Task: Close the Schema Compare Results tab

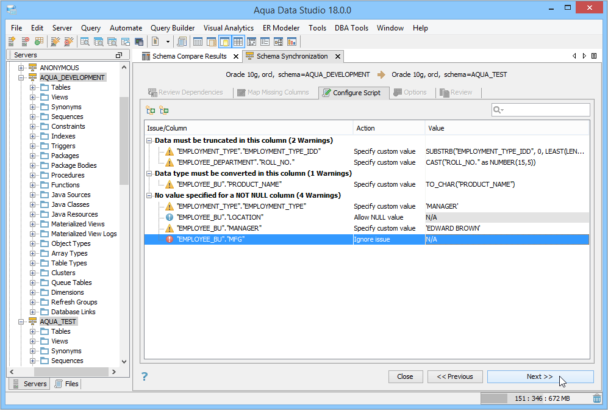Action: [x=236, y=57]
